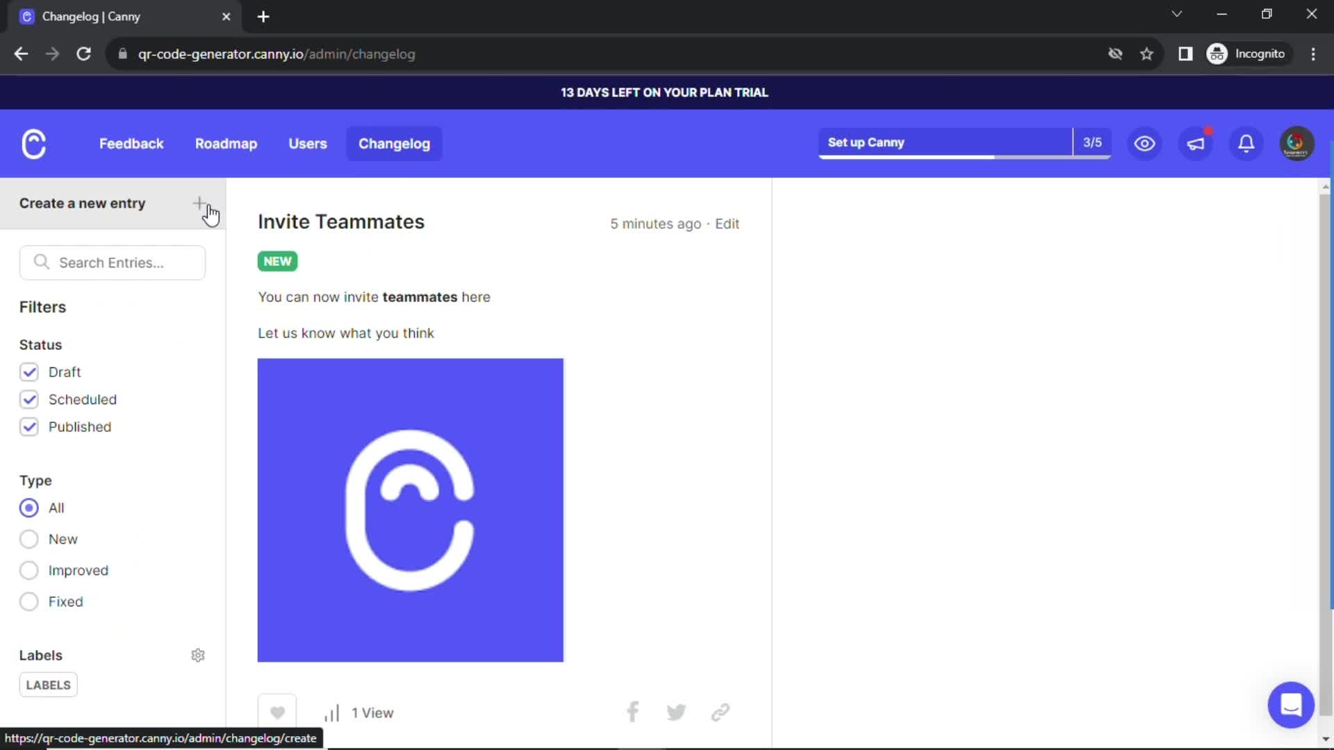Image resolution: width=1334 pixels, height=750 pixels.
Task: Click the Edit link for entry
Action: point(727,224)
